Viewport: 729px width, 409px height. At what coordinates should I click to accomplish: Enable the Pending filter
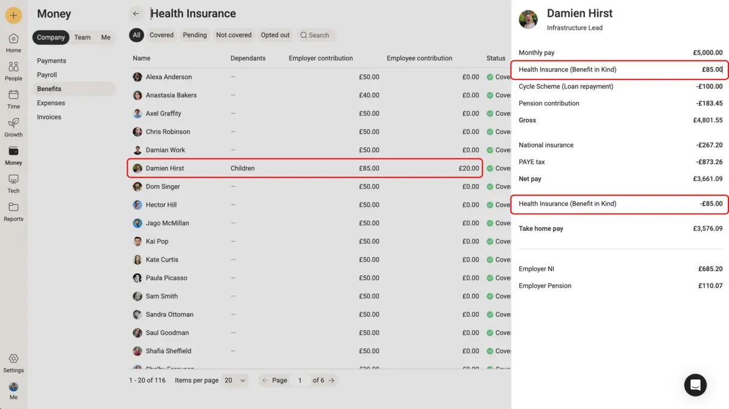[194, 35]
